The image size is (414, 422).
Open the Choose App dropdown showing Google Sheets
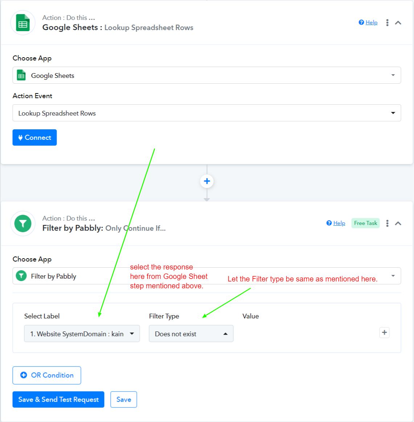(207, 75)
